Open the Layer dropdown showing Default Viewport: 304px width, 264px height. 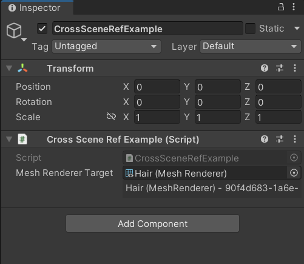[x=251, y=46]
